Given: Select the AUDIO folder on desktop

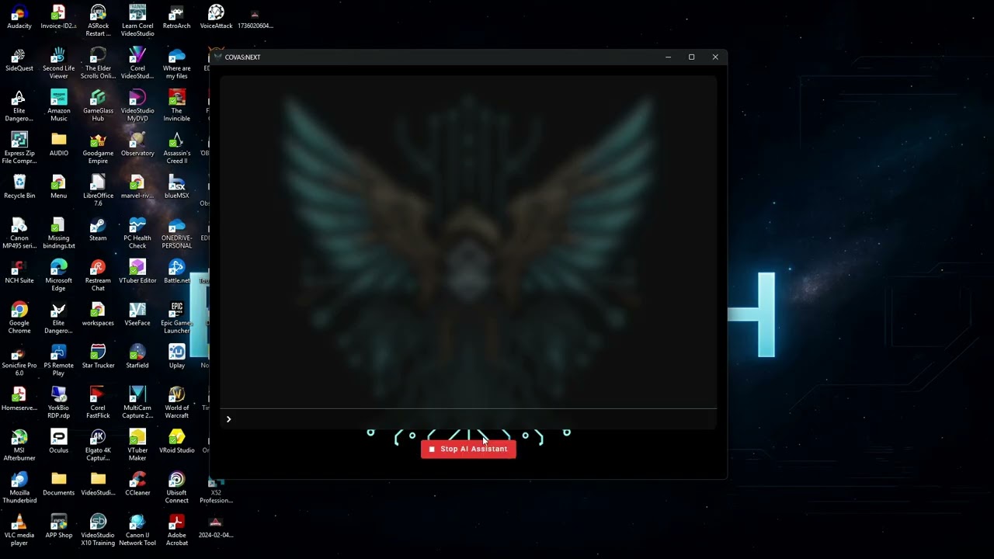Looking at the screenshot, I should click(x=58, y=144).
